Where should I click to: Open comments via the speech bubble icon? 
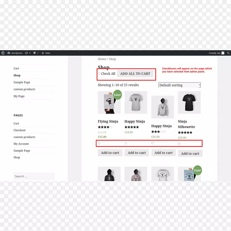(34, 53)
